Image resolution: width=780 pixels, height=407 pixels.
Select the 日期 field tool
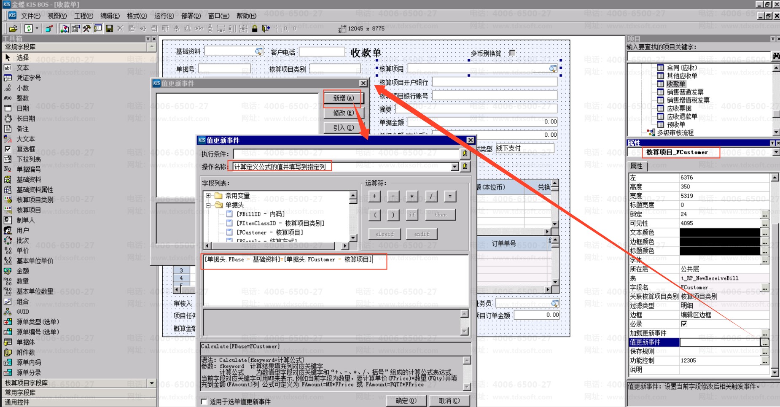22,108
